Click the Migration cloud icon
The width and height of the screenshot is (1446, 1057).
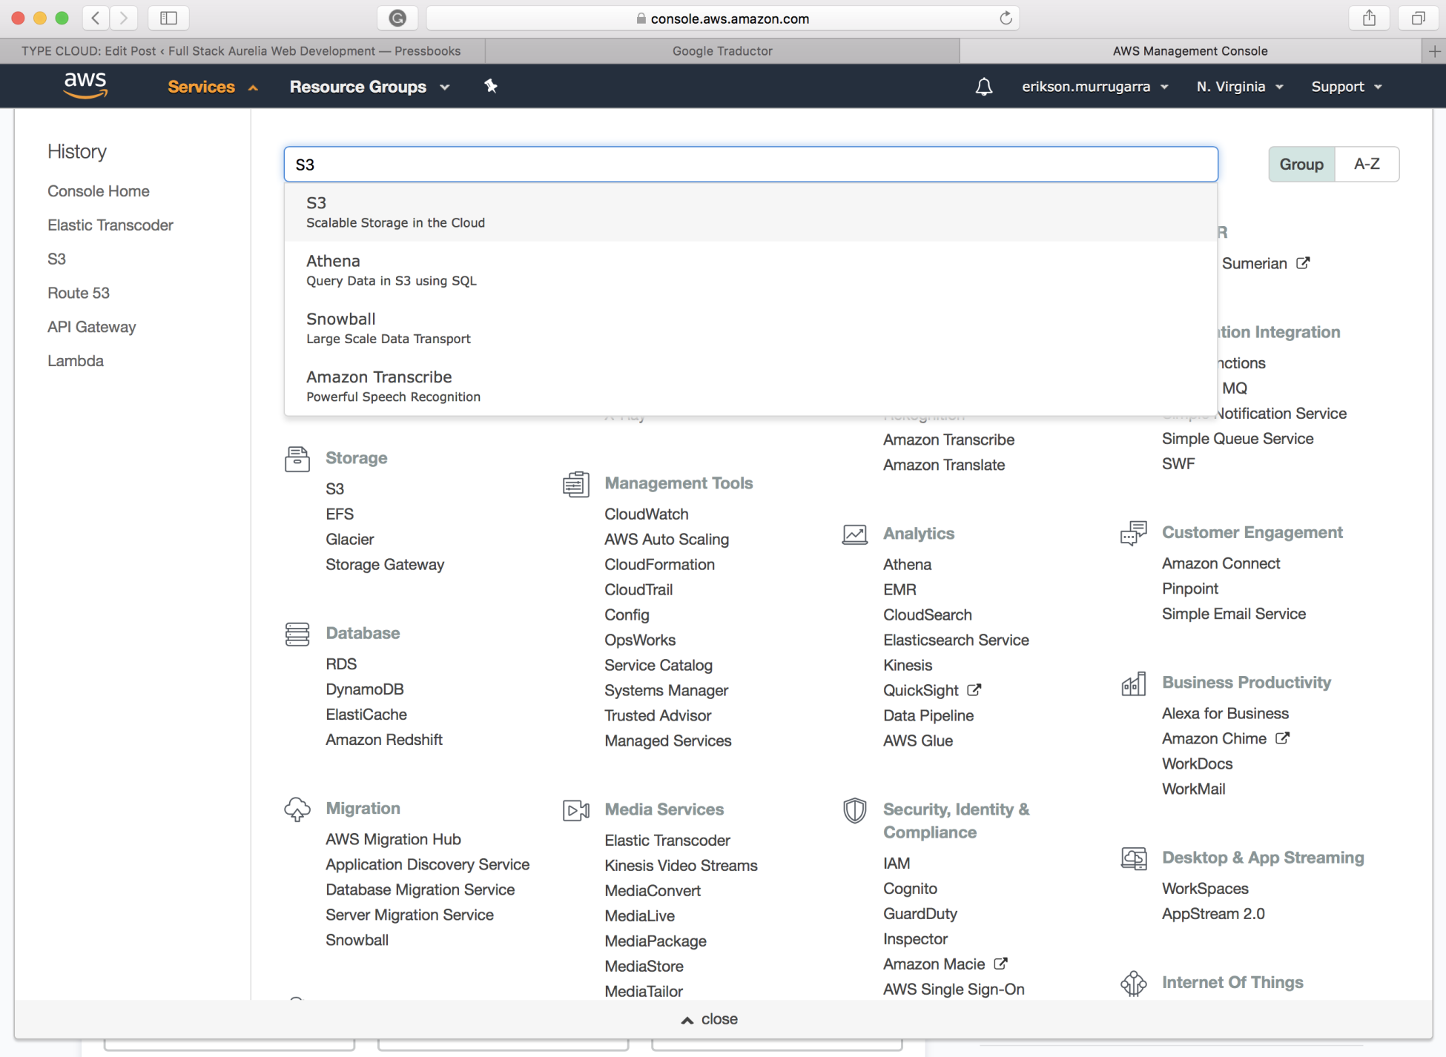[x=297, y=809]
